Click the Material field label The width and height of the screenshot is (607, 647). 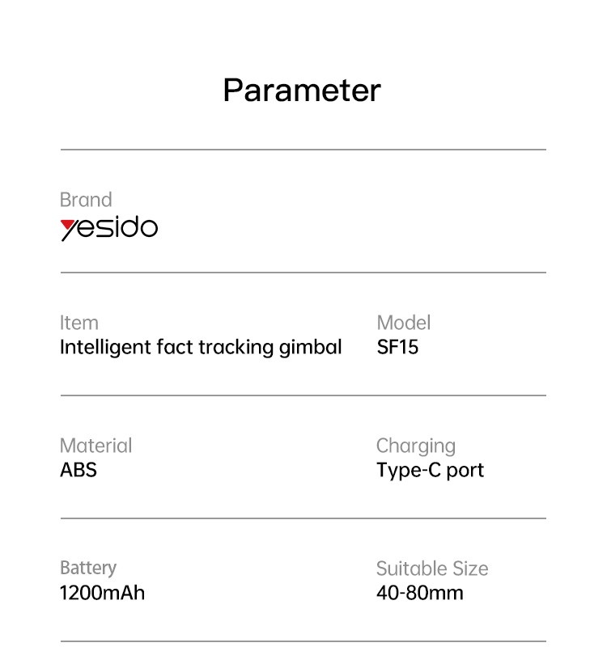(96, 446)
